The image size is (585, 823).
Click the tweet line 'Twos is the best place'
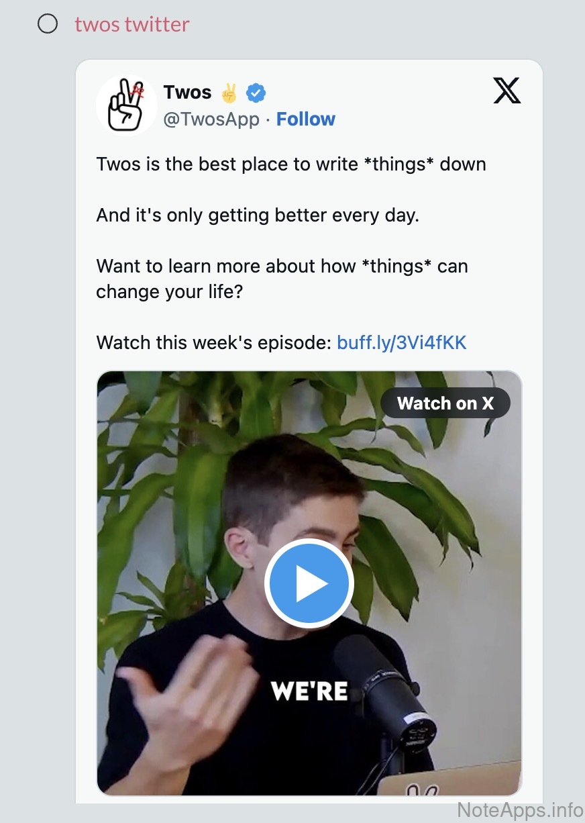291,164
